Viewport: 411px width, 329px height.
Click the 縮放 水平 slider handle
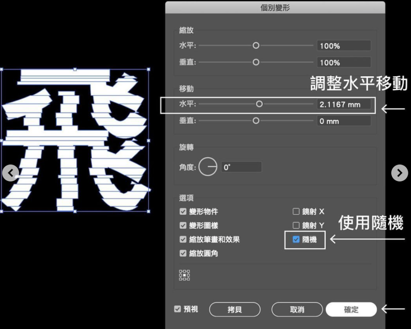coord(256,45)
